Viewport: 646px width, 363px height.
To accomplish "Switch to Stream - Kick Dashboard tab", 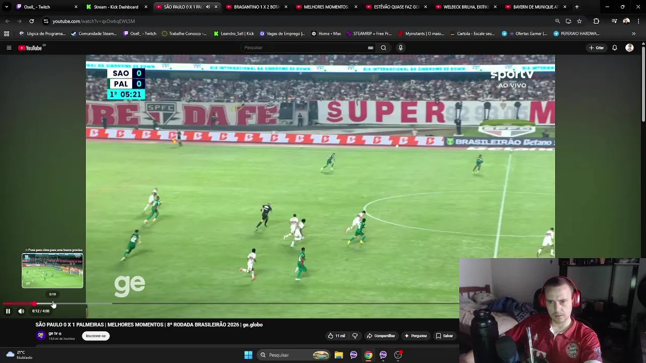I will [x=116, y=7].
